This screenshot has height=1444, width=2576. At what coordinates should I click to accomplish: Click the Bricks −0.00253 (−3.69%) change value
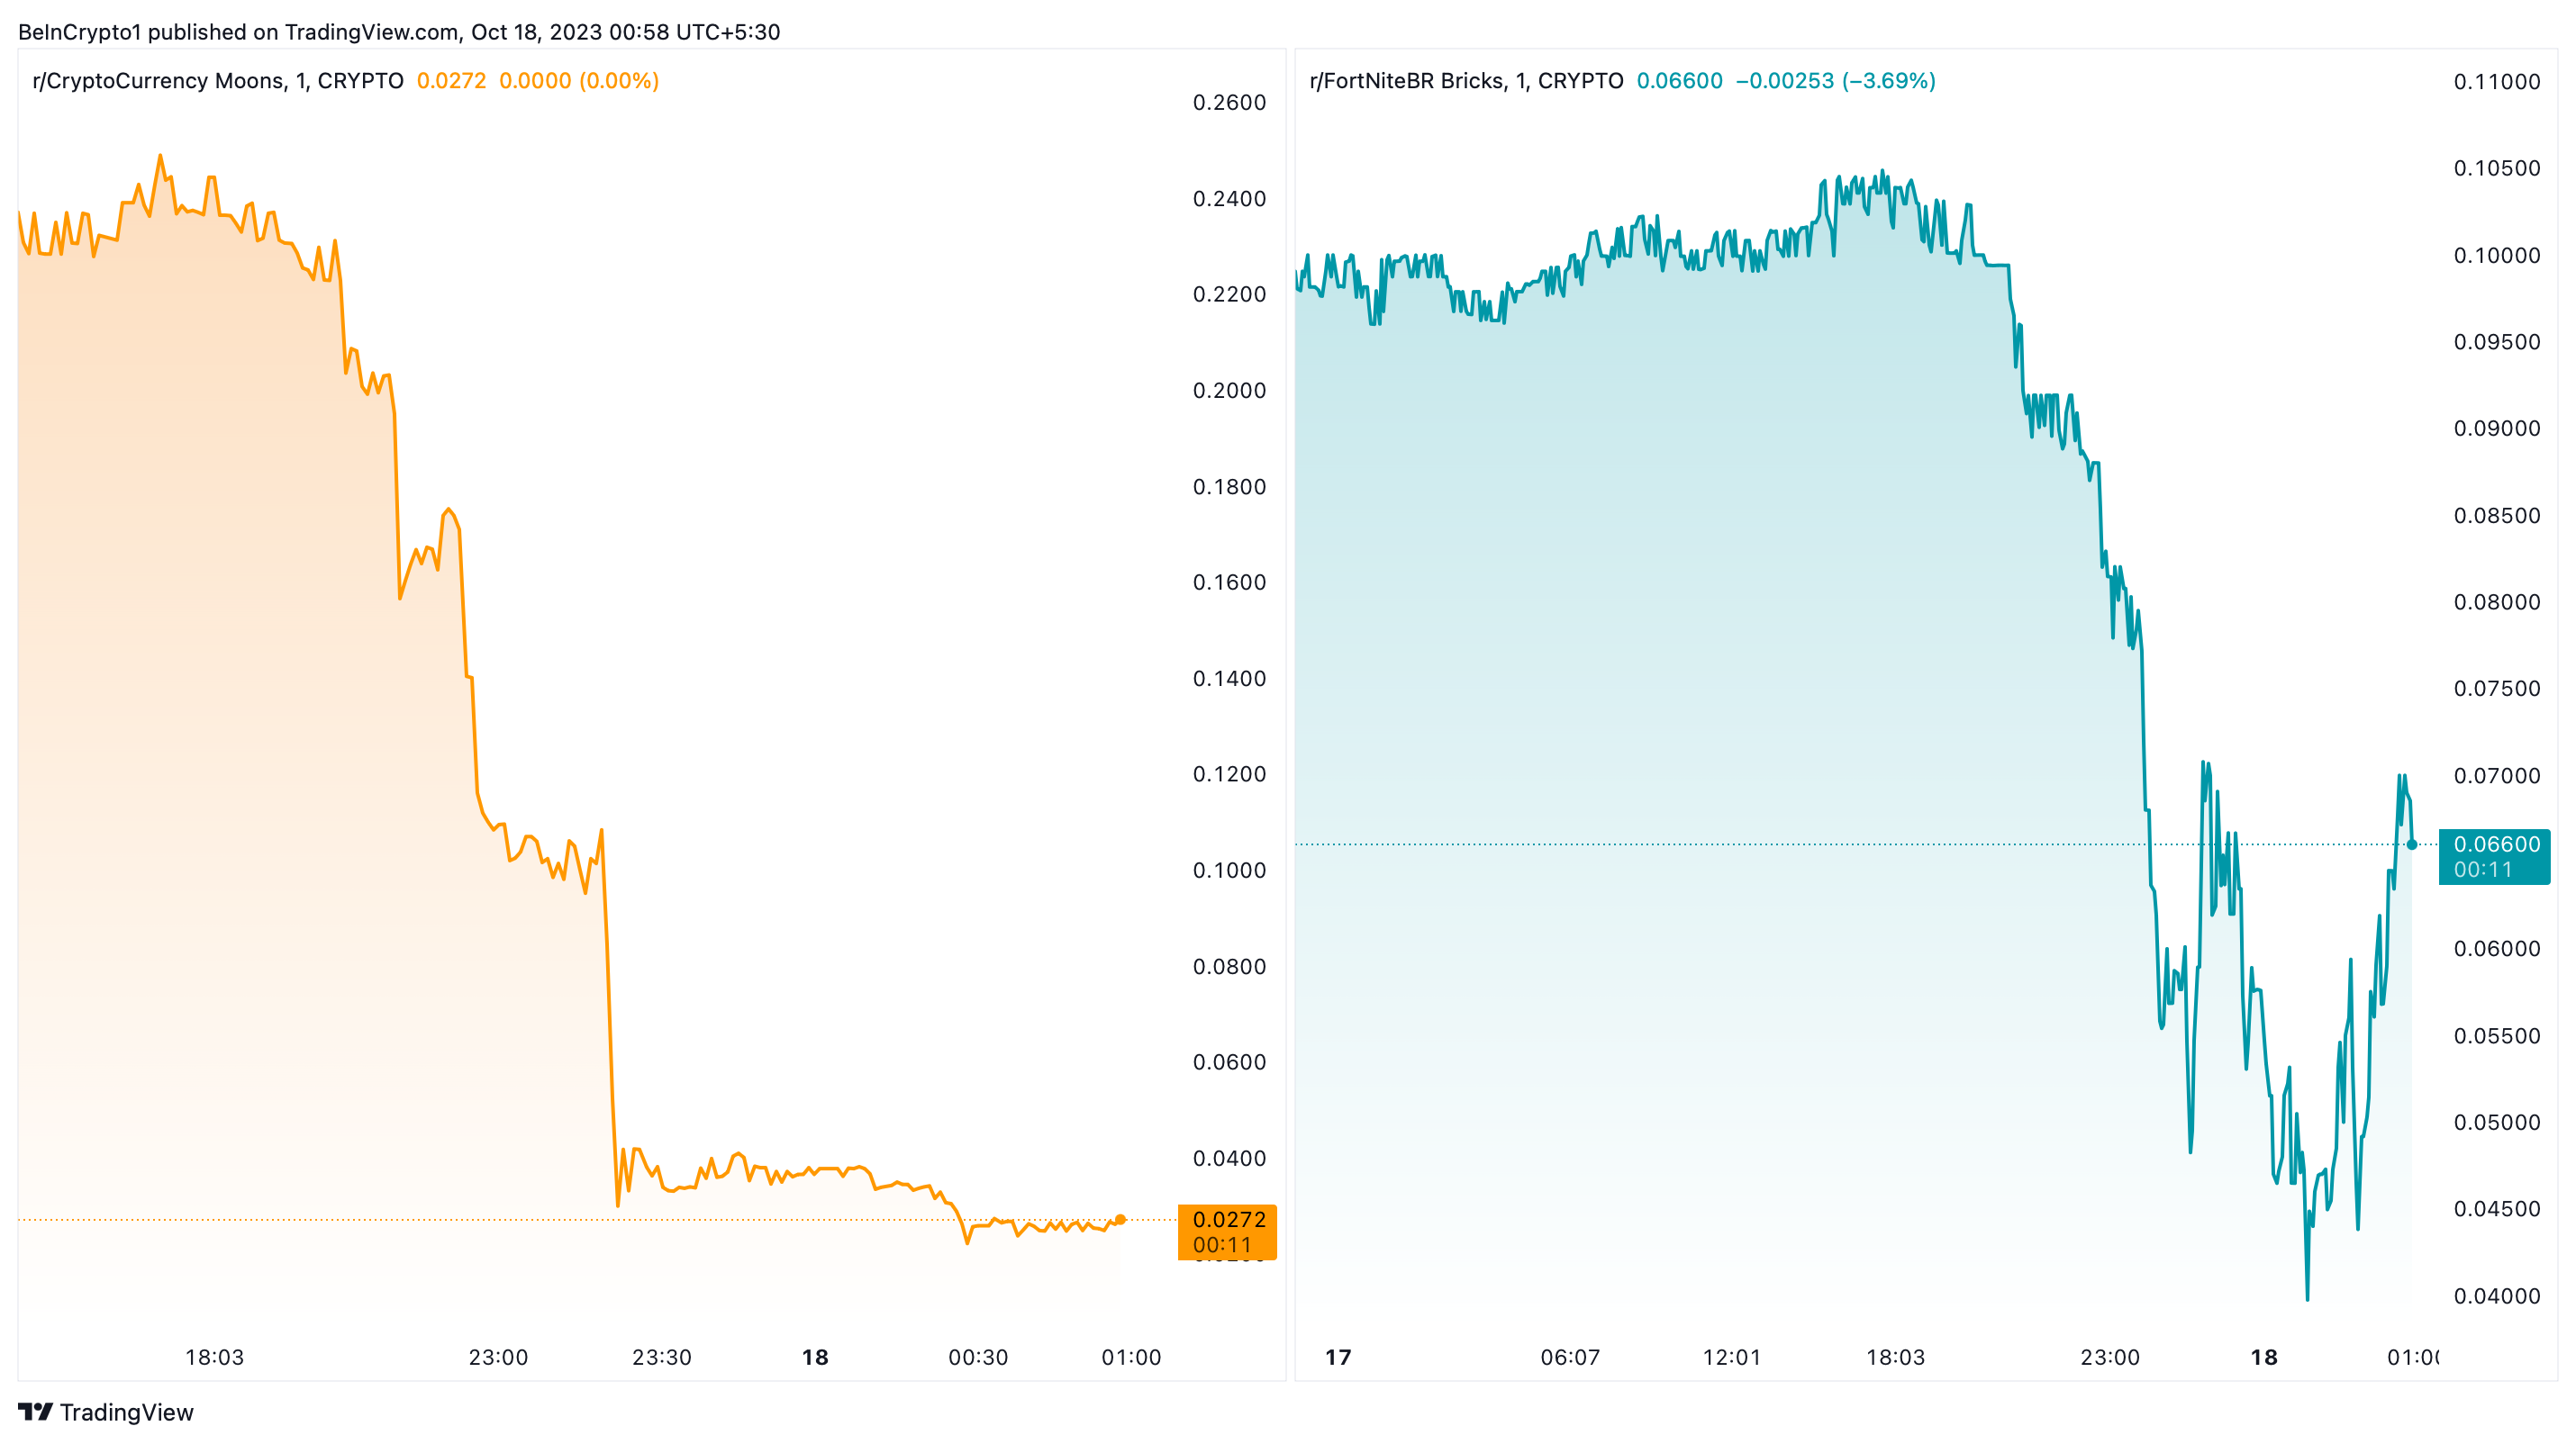coord(1835,81)
